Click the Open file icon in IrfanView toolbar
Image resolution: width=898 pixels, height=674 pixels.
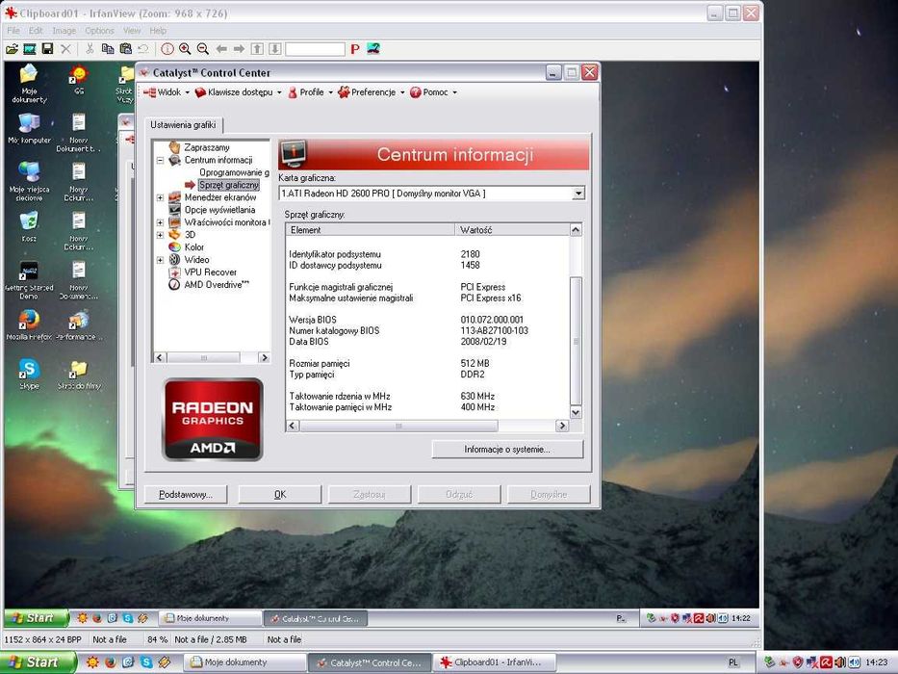coord(12,49)
